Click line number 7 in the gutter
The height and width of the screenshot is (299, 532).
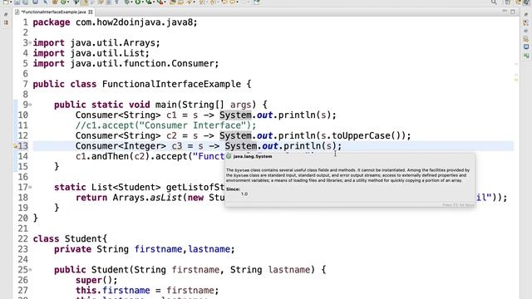click(26, 84)
